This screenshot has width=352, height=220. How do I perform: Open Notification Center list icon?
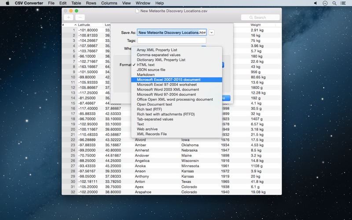(x=343, y=3)
